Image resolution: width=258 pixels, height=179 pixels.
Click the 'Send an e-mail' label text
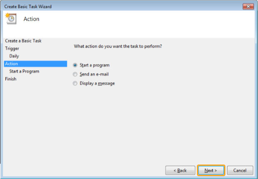coord(94,74)
